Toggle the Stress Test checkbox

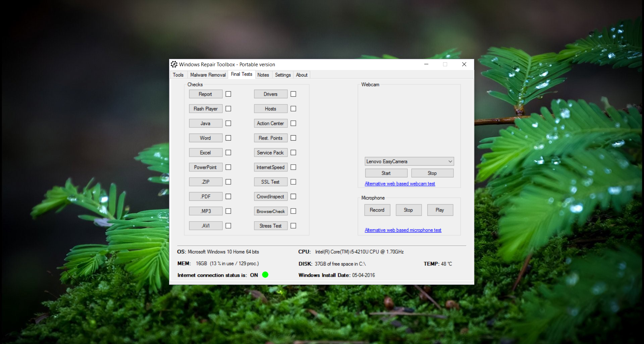tap(293, 226)
